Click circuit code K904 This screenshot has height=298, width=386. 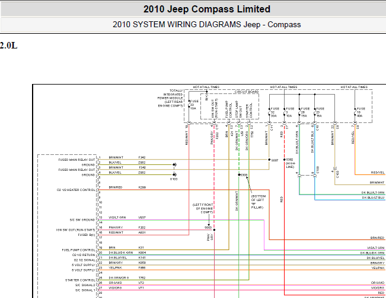pyautogui.click(x=142, y=252)
